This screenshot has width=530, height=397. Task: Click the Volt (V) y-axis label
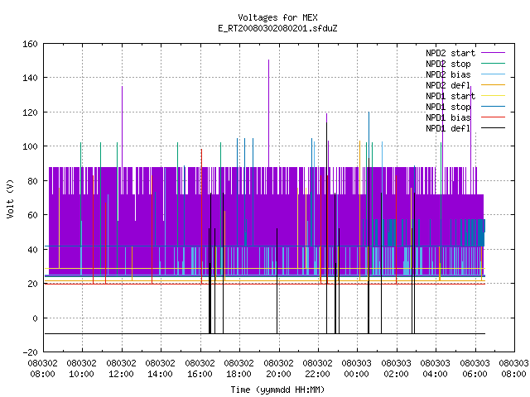pyautogui.click(x=10, y=198)
